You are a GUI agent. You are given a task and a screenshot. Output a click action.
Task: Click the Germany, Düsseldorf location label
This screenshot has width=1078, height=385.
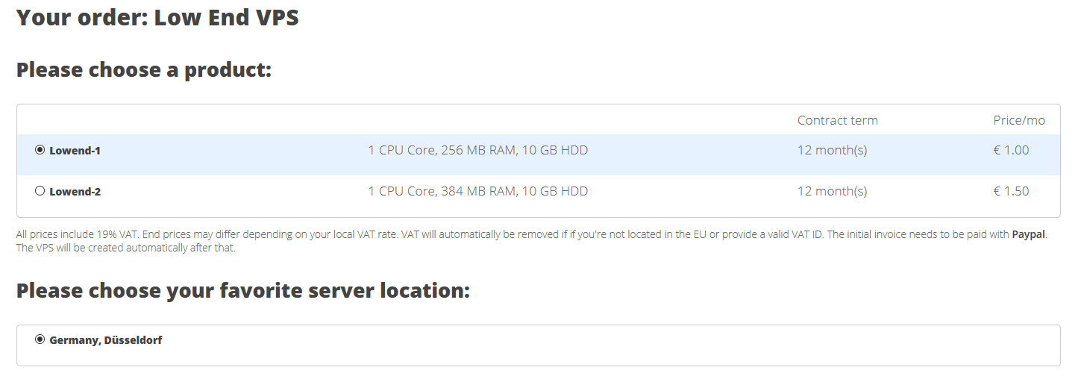tap(105, 340)
